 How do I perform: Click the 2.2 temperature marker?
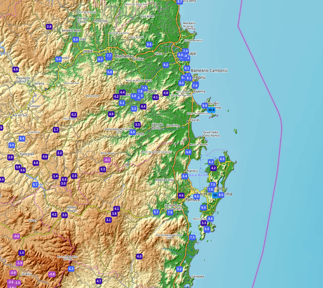[x=59, y=153]
